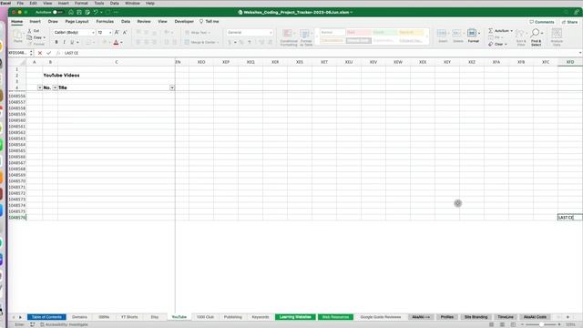Apply the red font color swatch

[x=116, y=42]
